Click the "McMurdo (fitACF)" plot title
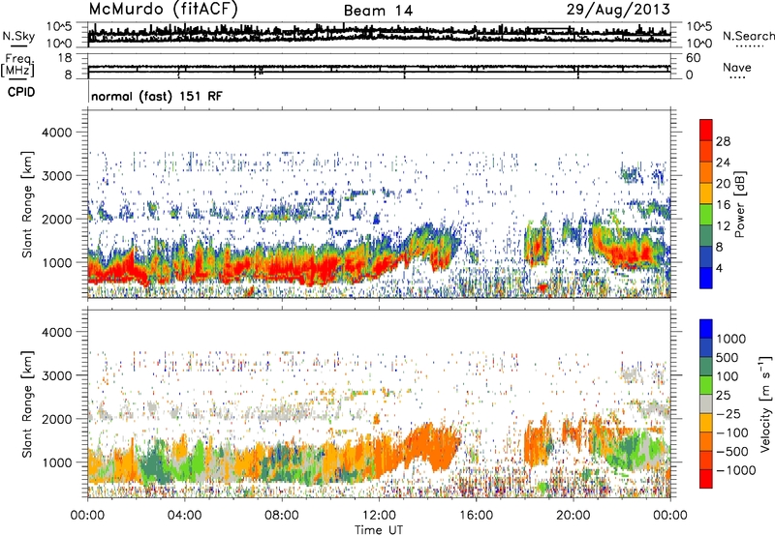 pos(163,9)
